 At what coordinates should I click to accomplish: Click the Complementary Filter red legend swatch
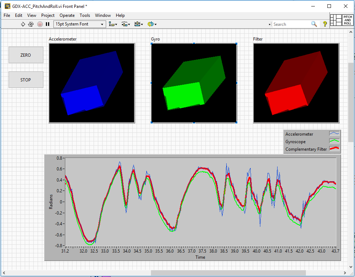pos(334,149)
